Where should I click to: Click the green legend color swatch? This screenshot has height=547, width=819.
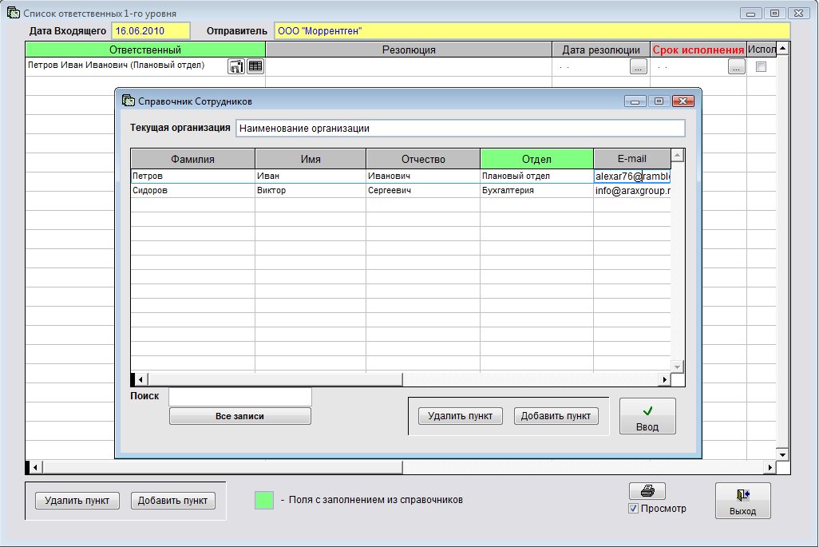tap(264, 500)
